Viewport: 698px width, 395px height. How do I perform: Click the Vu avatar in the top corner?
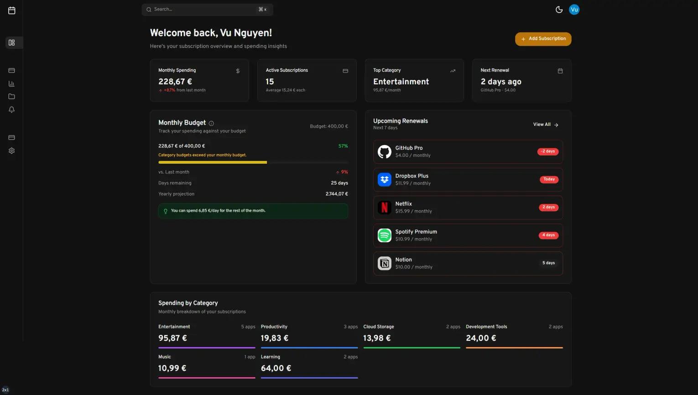pos(574,9)
